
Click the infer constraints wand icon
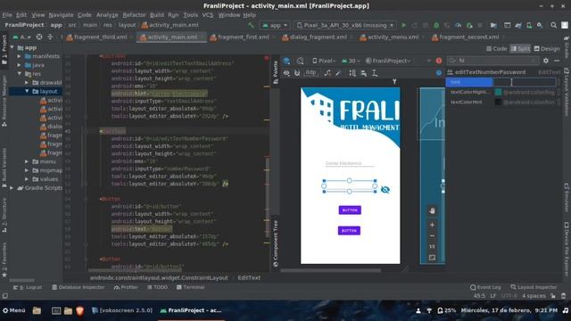click(x=338, y=73)
